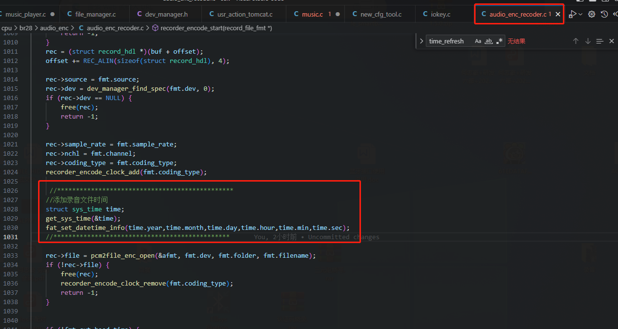
Task: Toggle Match Case in find widget
Action: (x=478, y=41)
